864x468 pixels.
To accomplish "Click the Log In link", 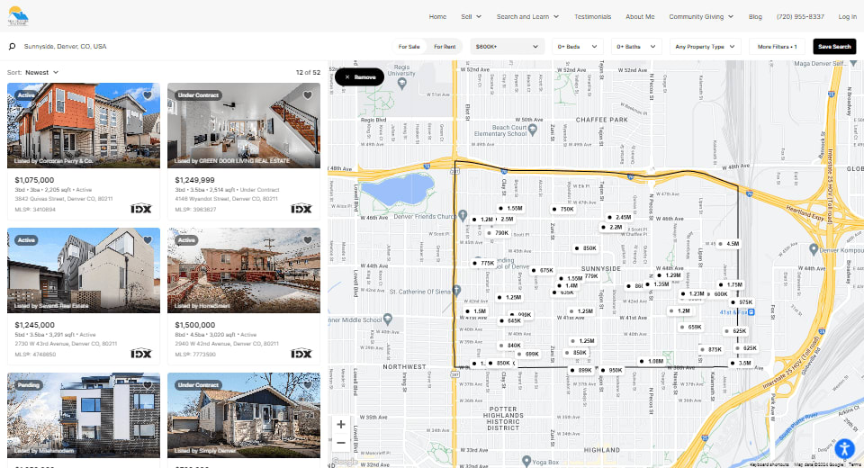I will click(847, 16).
